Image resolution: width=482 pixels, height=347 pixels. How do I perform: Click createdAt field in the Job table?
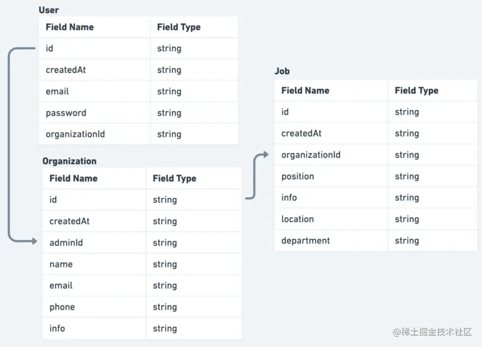(x=301, y=134)
